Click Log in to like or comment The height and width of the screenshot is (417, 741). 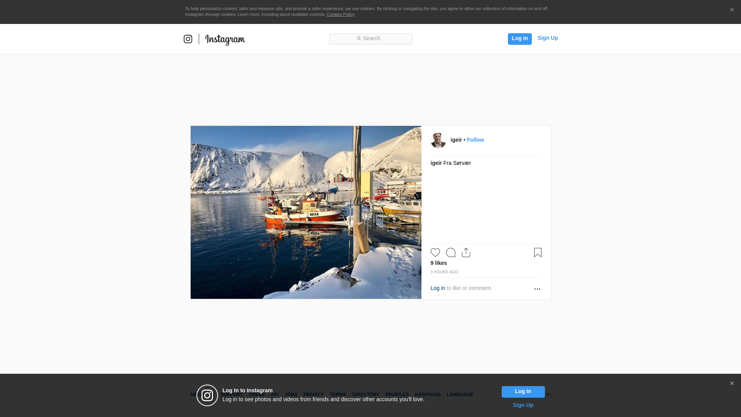point(438,288)
